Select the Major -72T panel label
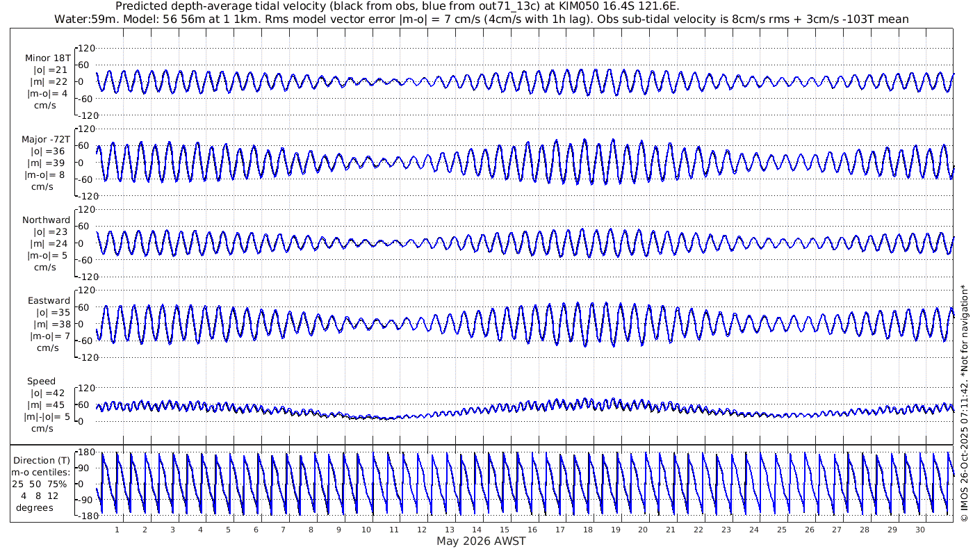The image size is (973, 556). point(46,140)
